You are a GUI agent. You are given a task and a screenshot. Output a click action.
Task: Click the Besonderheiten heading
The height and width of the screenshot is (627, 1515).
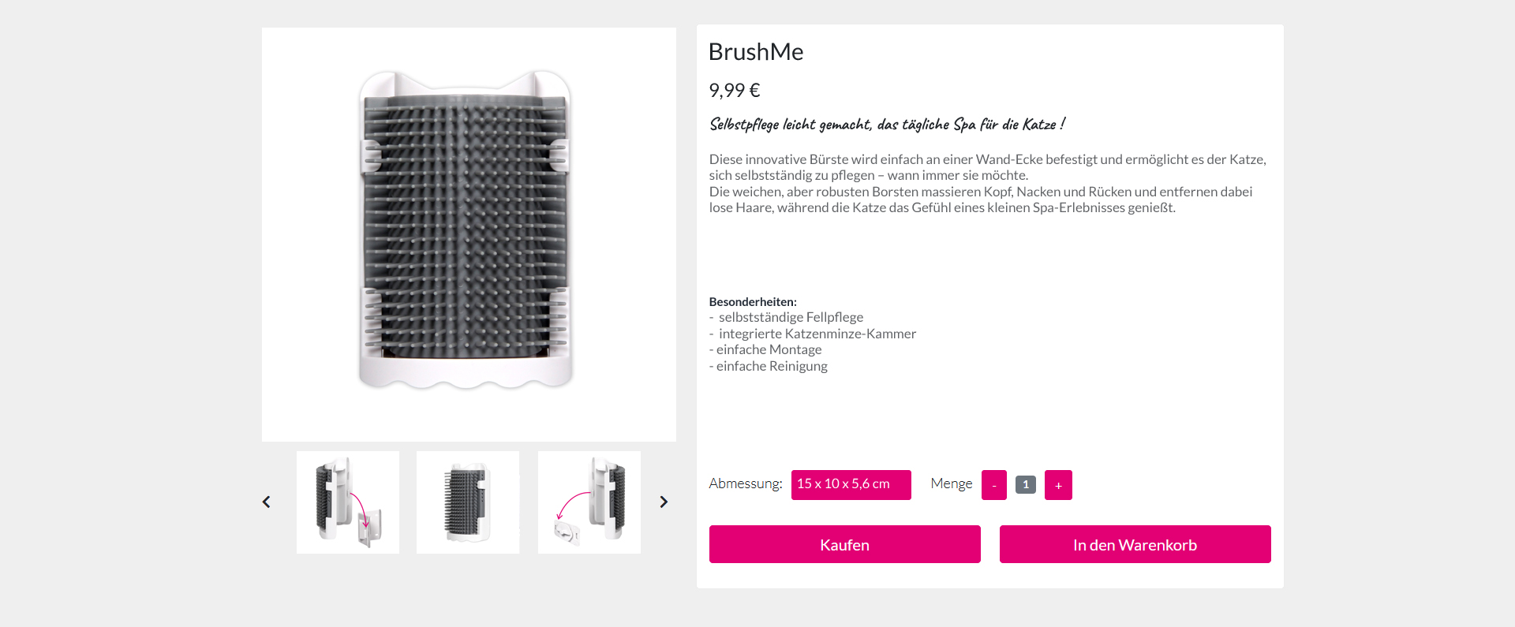click(x=753, y=302)
